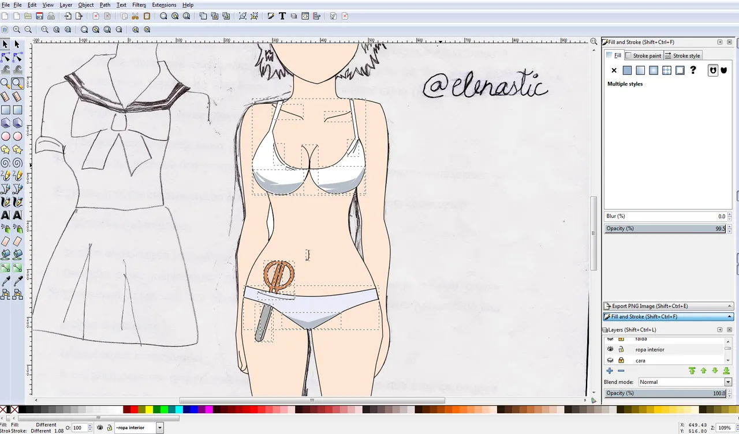Click the O: opacity field in status bar
The height and width of the screenshot is (434, 739).
click(79, 428)
